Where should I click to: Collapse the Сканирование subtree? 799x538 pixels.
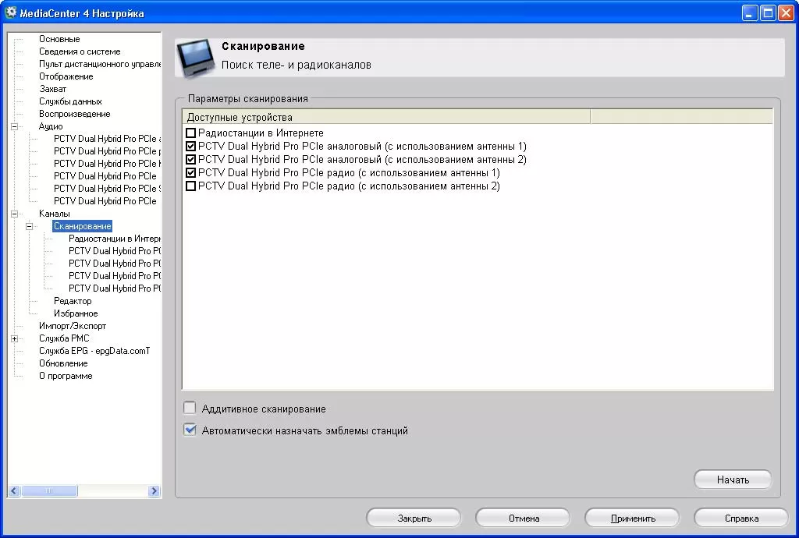[29, 226]
